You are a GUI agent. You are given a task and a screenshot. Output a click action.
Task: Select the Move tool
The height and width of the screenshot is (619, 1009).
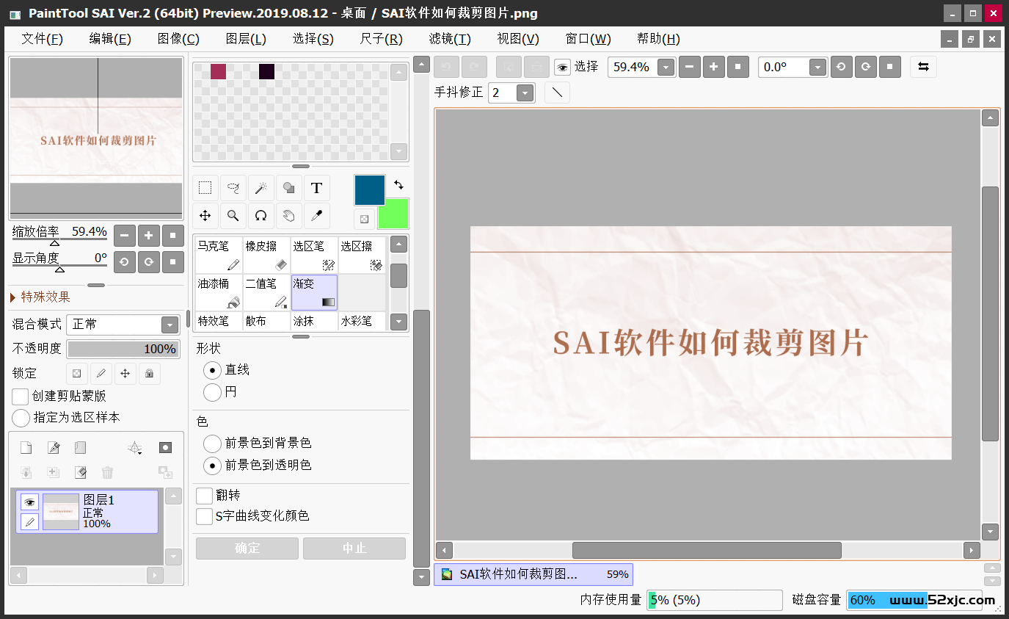[205, 216]
